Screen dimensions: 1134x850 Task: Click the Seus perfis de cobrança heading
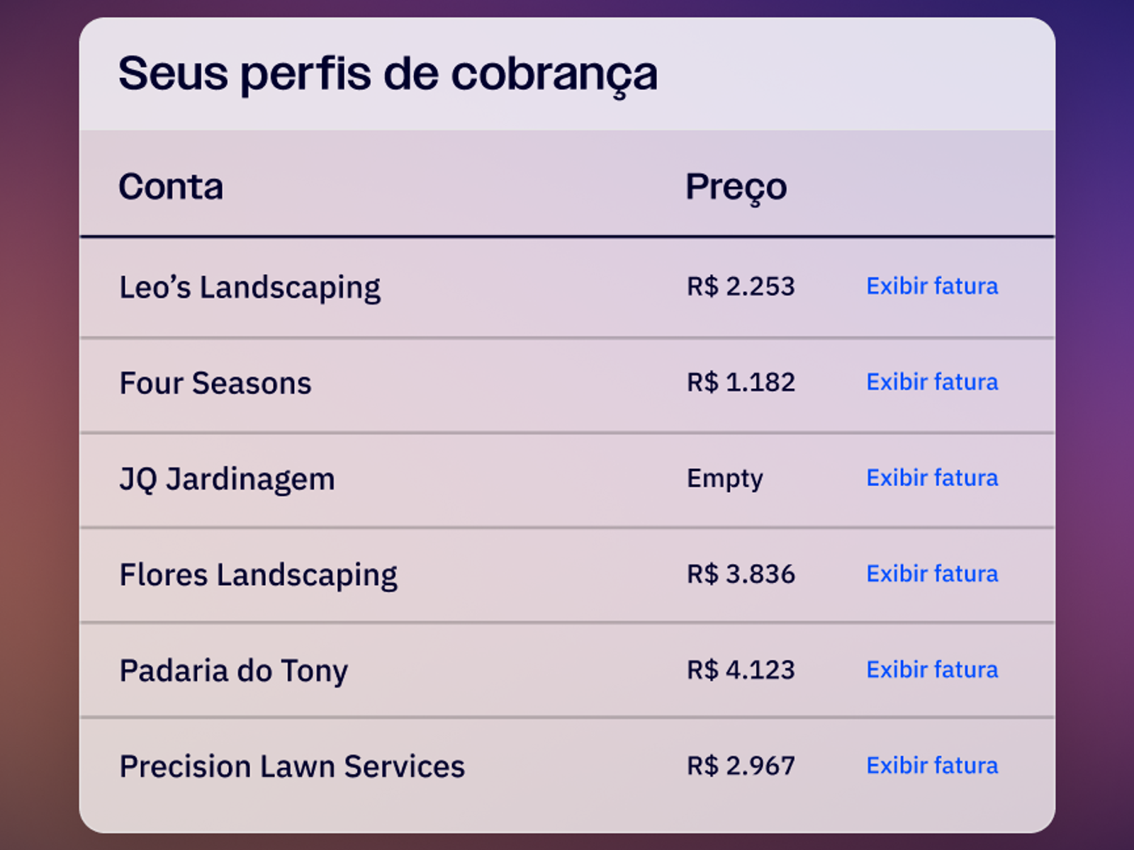tap(388, 74)
